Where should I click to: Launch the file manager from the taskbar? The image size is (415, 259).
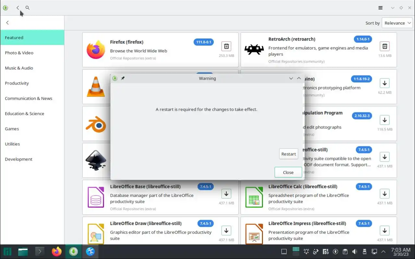[x=23, y=252]
